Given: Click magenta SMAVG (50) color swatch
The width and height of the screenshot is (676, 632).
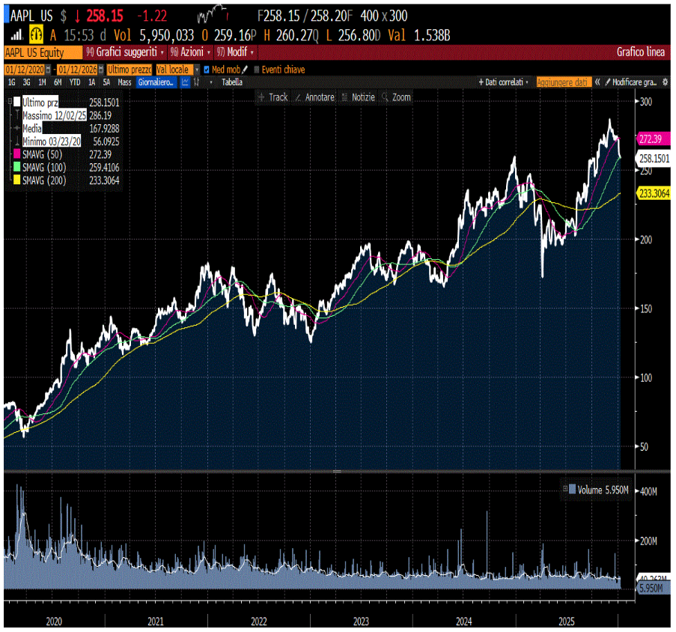Looking at the screenshot, I should (x=16, y=154).
